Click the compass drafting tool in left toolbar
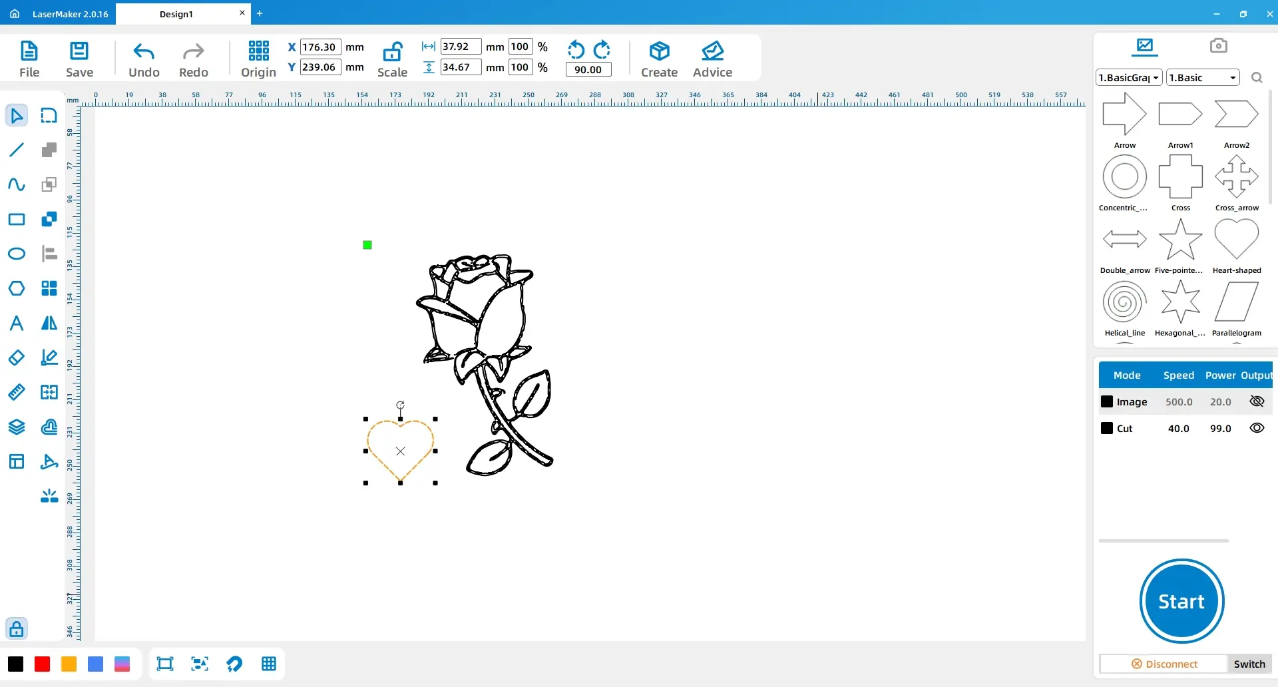This screenshot has height=687, width=1278. tap(49, 461)
